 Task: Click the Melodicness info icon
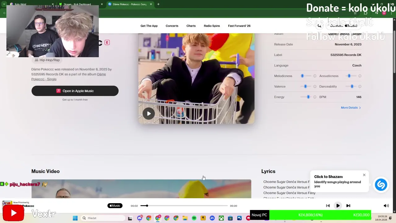[x=315, y=76]
